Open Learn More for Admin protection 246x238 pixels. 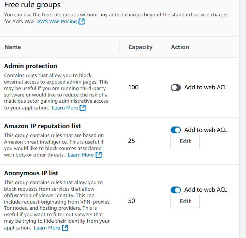[x=65, y=108]
